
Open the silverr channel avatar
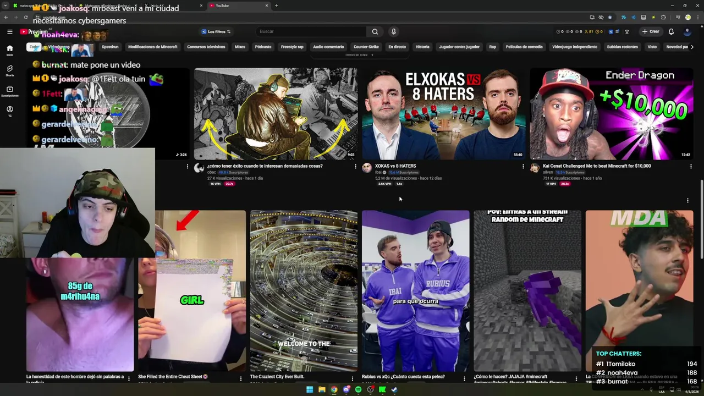click(535, 168)
